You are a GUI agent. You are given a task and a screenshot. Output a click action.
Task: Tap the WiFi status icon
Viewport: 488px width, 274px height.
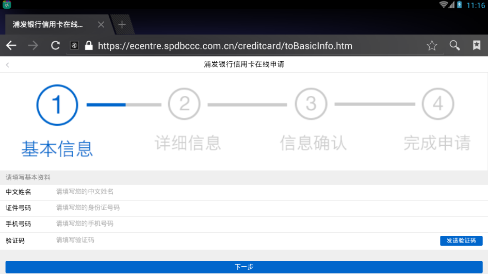[x=443, y=5]
